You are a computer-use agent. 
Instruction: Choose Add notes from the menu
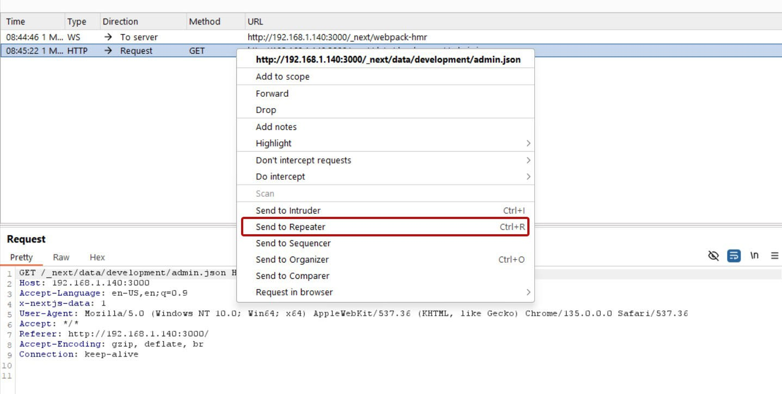(276, 127)
